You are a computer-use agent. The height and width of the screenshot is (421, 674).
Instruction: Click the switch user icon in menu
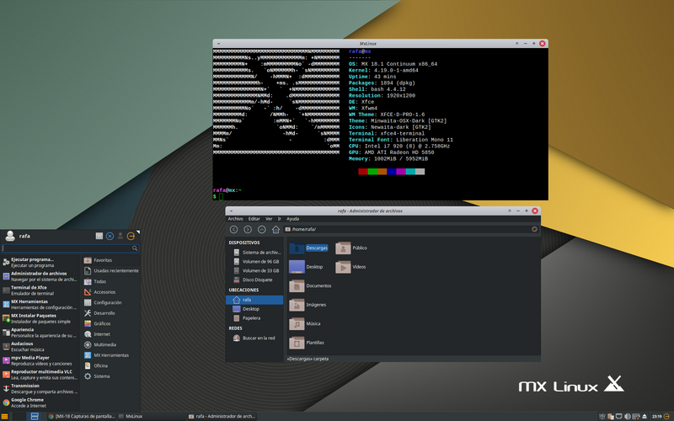(120, 236)
